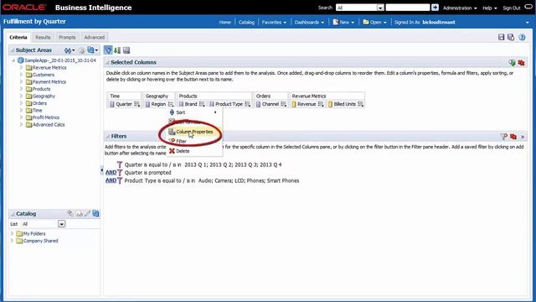Open the Open dropdown menu

[x=374, y=23]
